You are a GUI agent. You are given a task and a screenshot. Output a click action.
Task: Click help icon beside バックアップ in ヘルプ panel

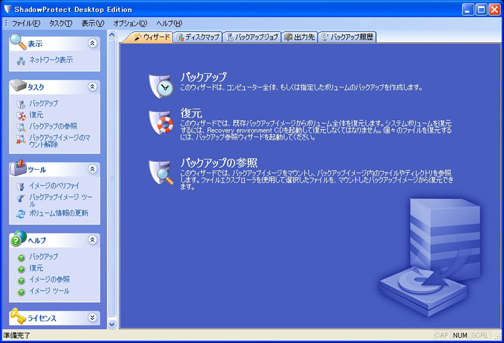pos(21,257)
